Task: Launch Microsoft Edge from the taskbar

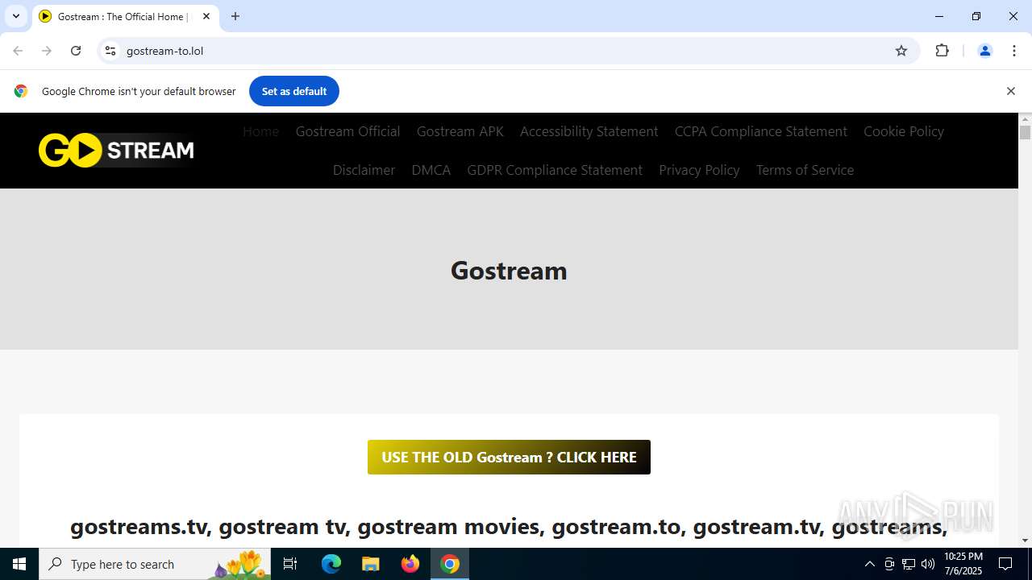Action: point(331,564)
